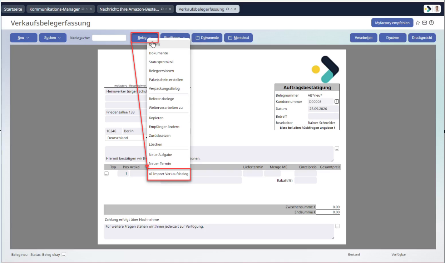Open the ellipsis beside the footer text box
The height and width of the screenshot is (263, 445).
tap(337, 226)
